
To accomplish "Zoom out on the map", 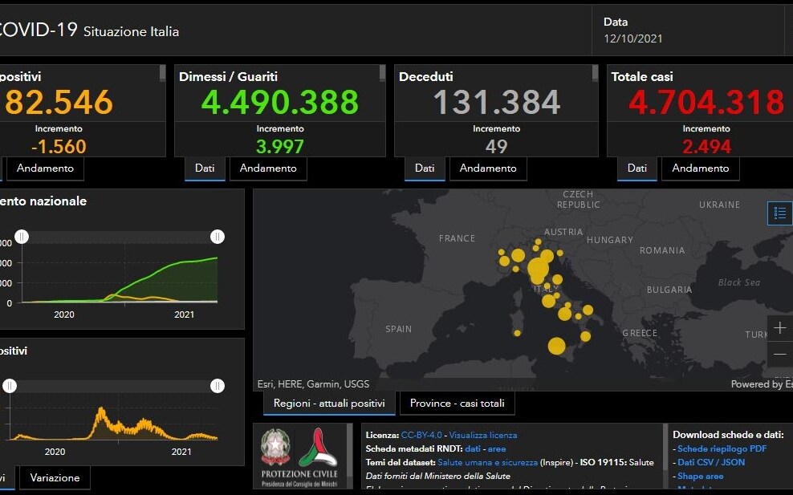I will 779,354.
